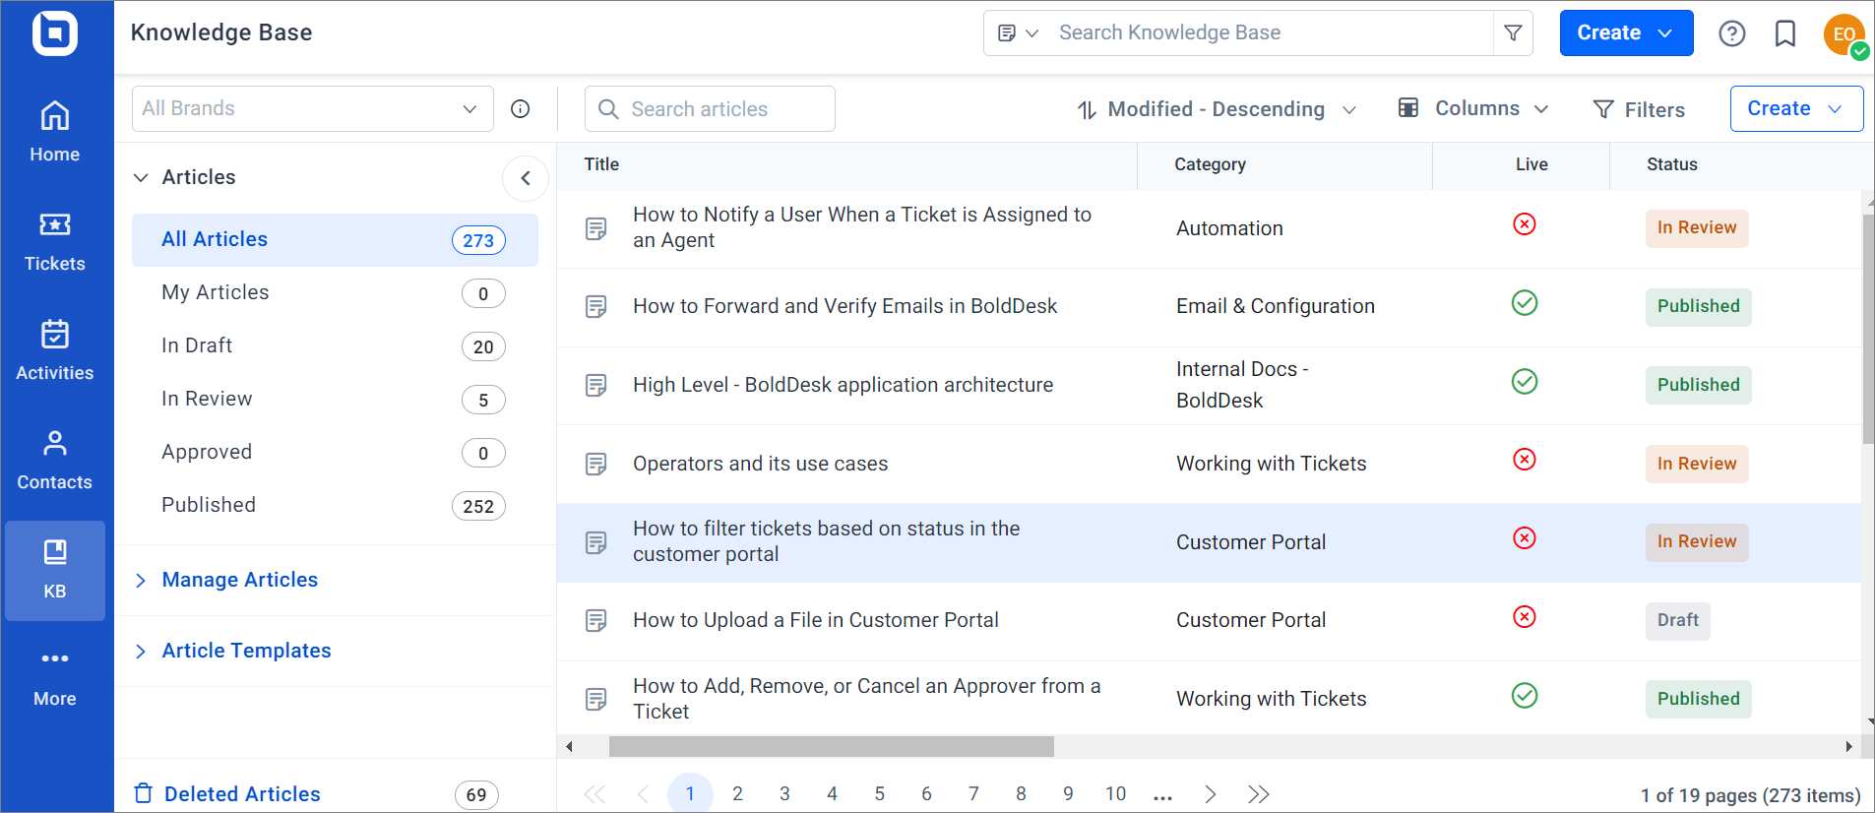1875x813 pixels.
Task: Open the All Brands dropdown
Action: click(x=313, y=109)
